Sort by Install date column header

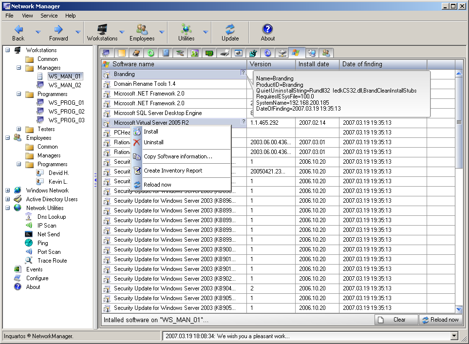(318, 64)
